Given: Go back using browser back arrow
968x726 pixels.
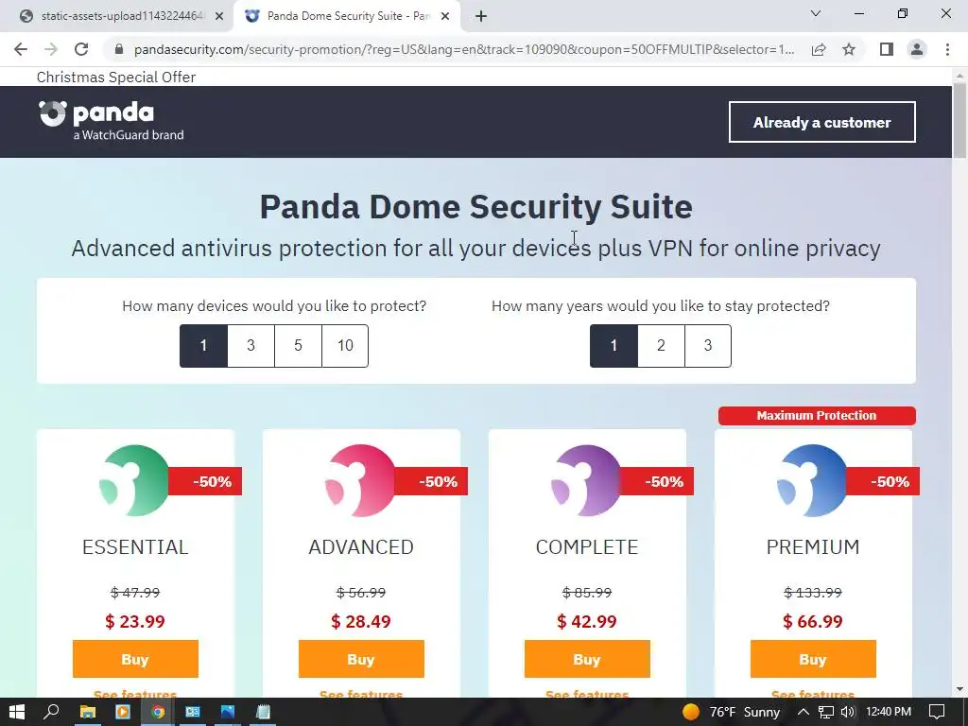Looking at the screenshot, I should tap(21, 49).
